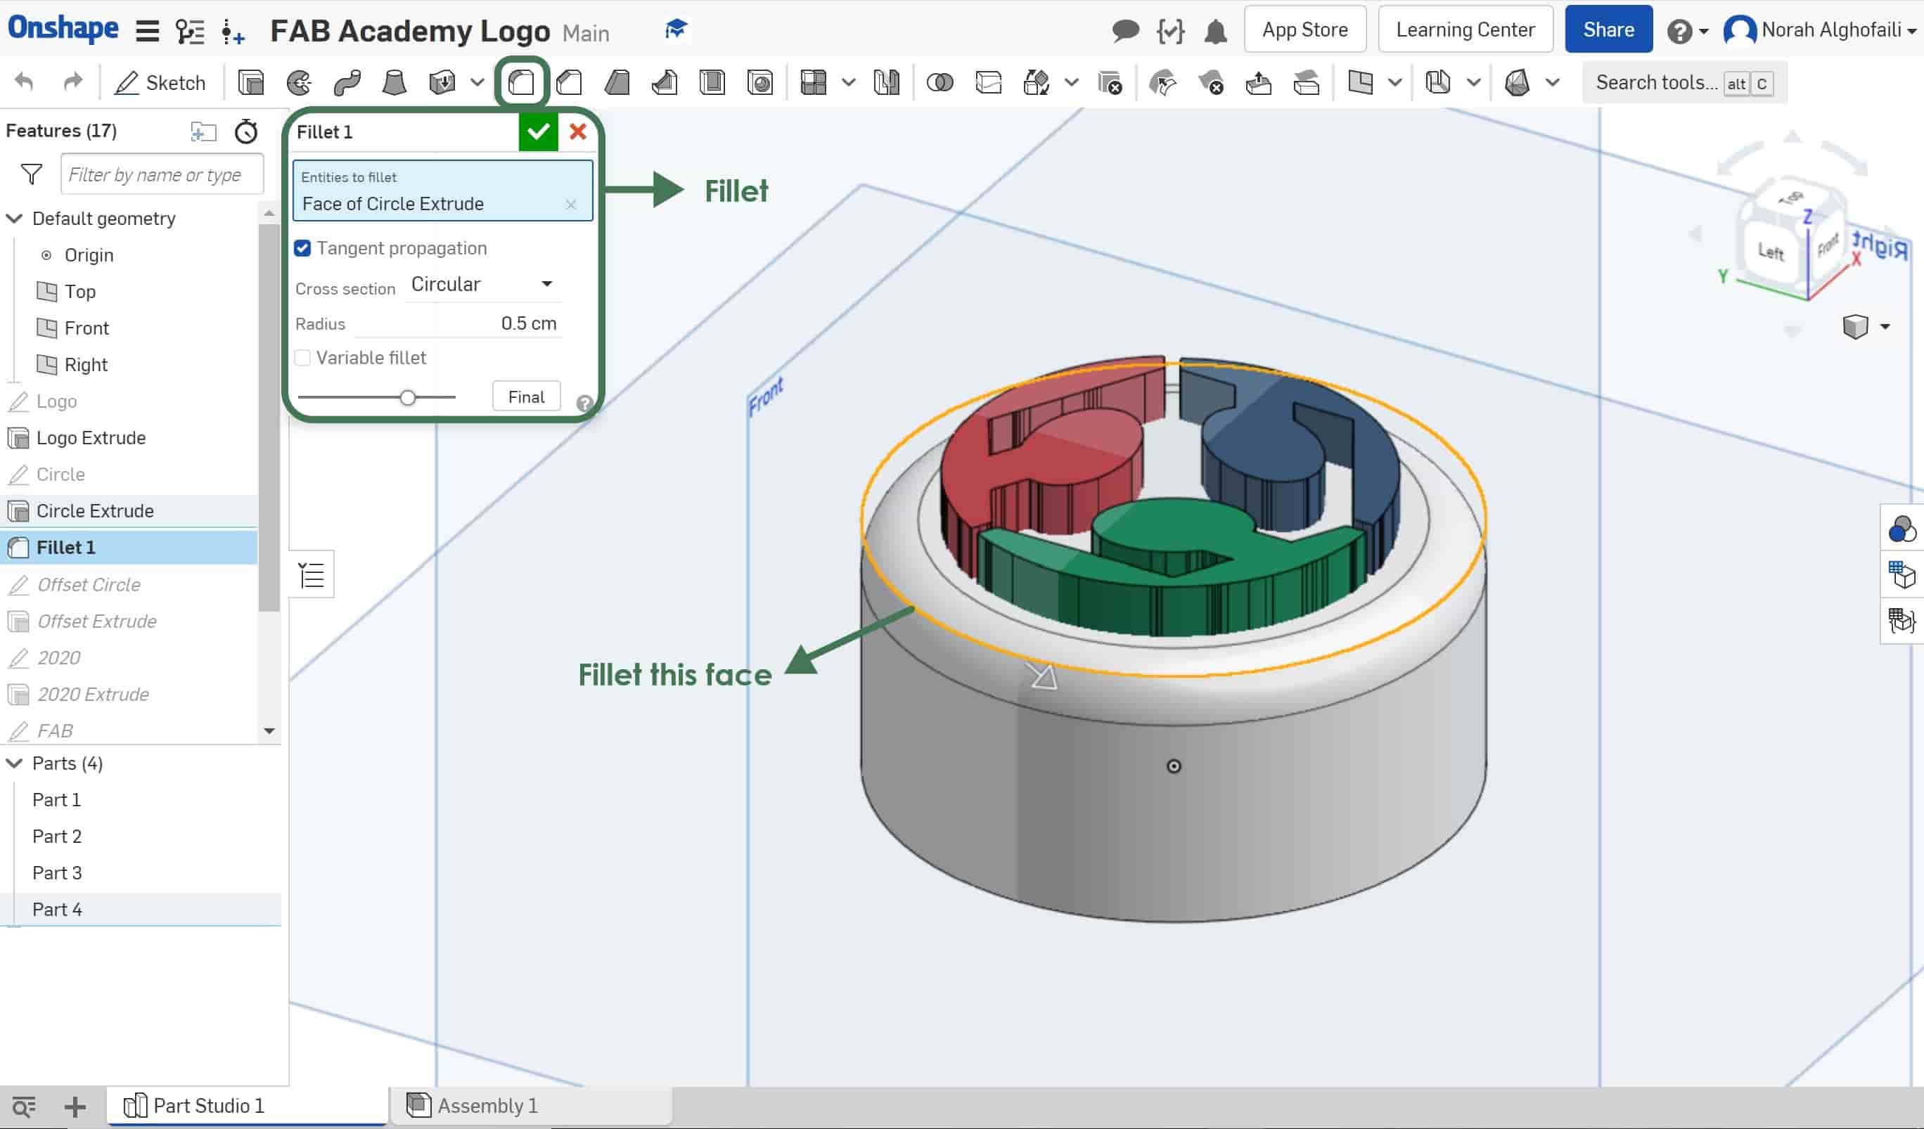1924x1129 pixels.
Task: Select the Rib tool icon
Action: click(665, 82)
